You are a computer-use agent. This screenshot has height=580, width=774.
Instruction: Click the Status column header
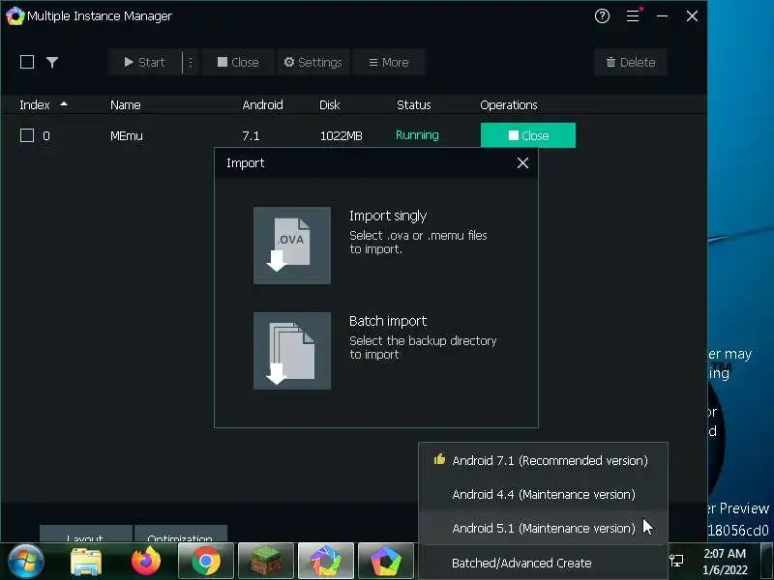pyautogui.click(x=414, y=105)
